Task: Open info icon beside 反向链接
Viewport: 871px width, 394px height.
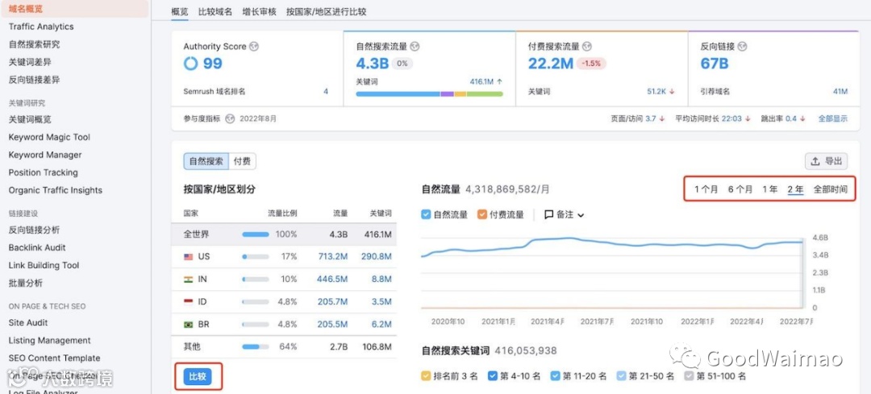Action: click(743, 47)
